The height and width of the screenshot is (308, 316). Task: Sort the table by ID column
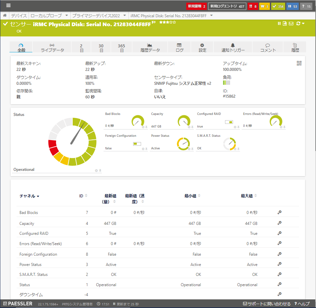pyautogui.click(x=83, y=196)
